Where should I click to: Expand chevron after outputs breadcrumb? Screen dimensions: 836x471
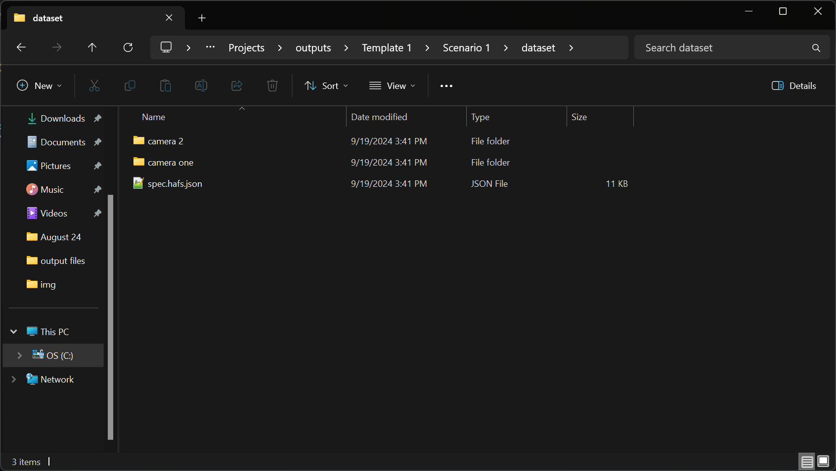[x=346, y=47]
